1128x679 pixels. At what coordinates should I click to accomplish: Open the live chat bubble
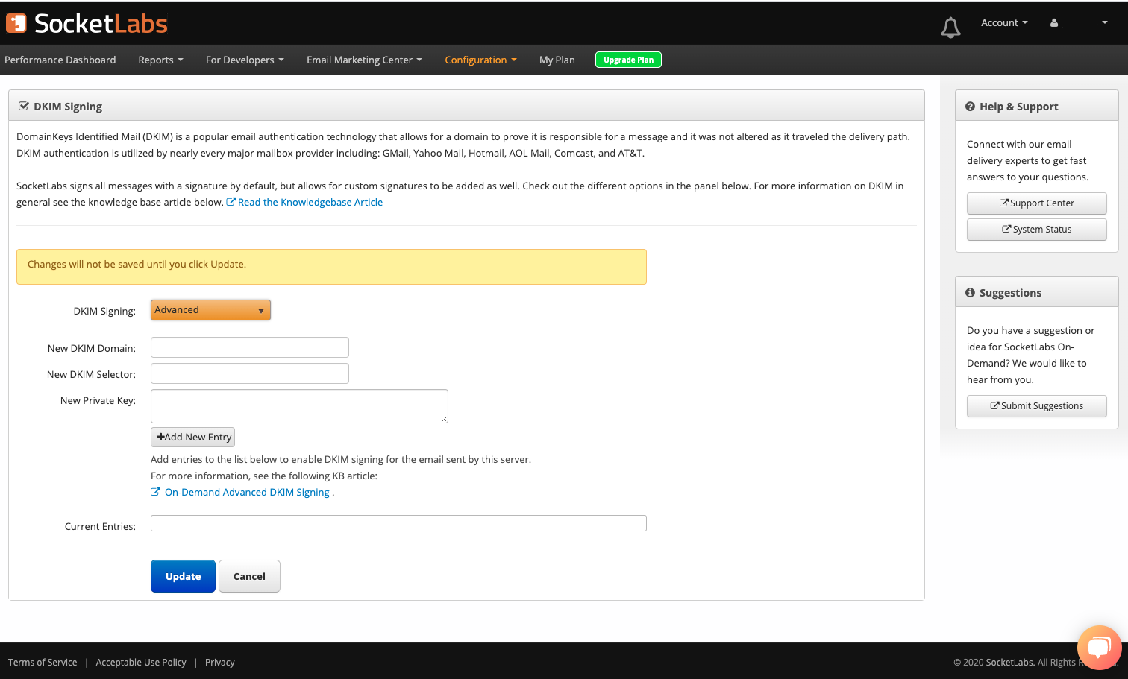[1099, 647]
